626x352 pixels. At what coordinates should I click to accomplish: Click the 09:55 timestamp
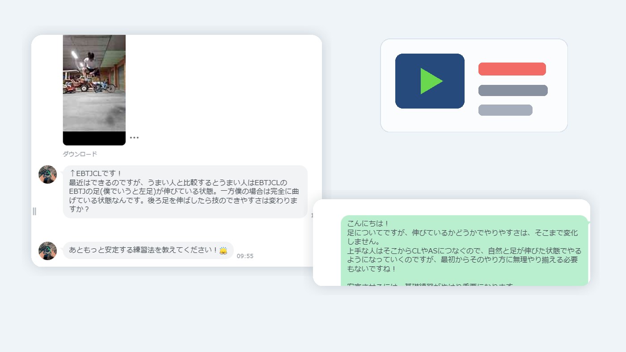click(245, 256)
